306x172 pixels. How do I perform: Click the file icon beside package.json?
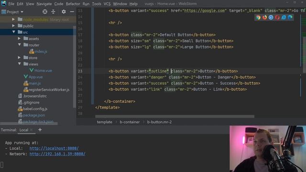tap(20, 115)
